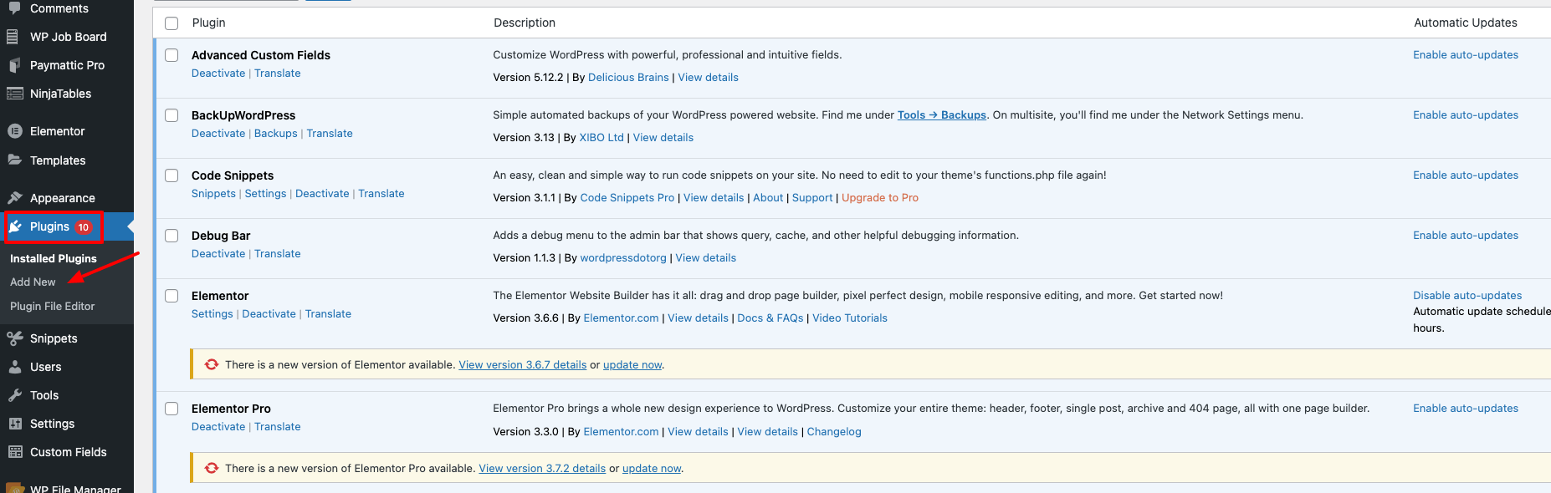The height and width of the screenshot is (493, 1551).
Task: Open the Delicious Brains author link
Action: [628, 78]
